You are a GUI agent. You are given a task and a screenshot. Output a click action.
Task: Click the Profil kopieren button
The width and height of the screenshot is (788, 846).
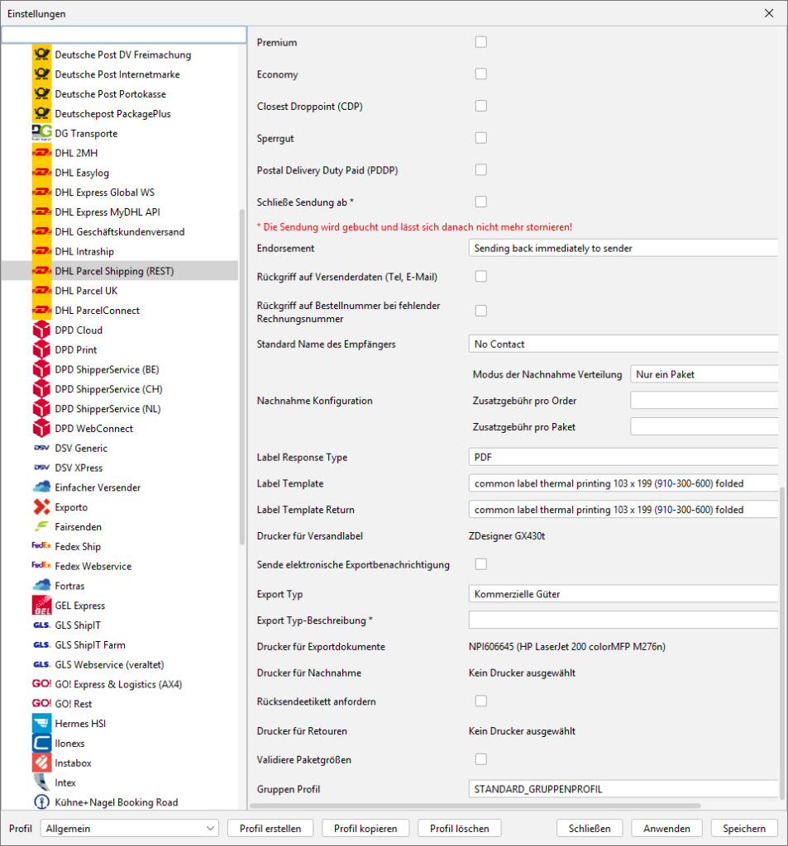(365, 829)
